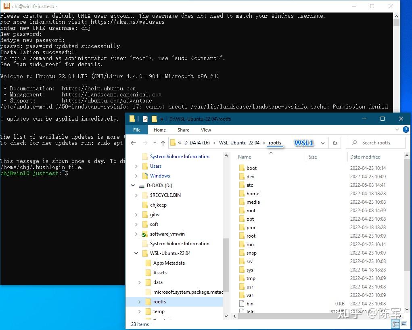Click the Forward navigation arrow

[x=144, y=143]
